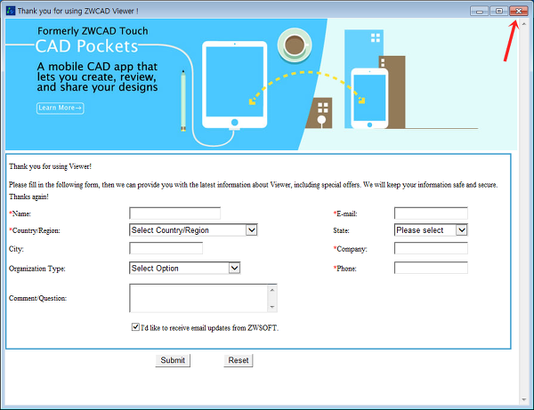
Task: Uncheck receive email updates from ZWSOFT
Action: coord(135,327)
